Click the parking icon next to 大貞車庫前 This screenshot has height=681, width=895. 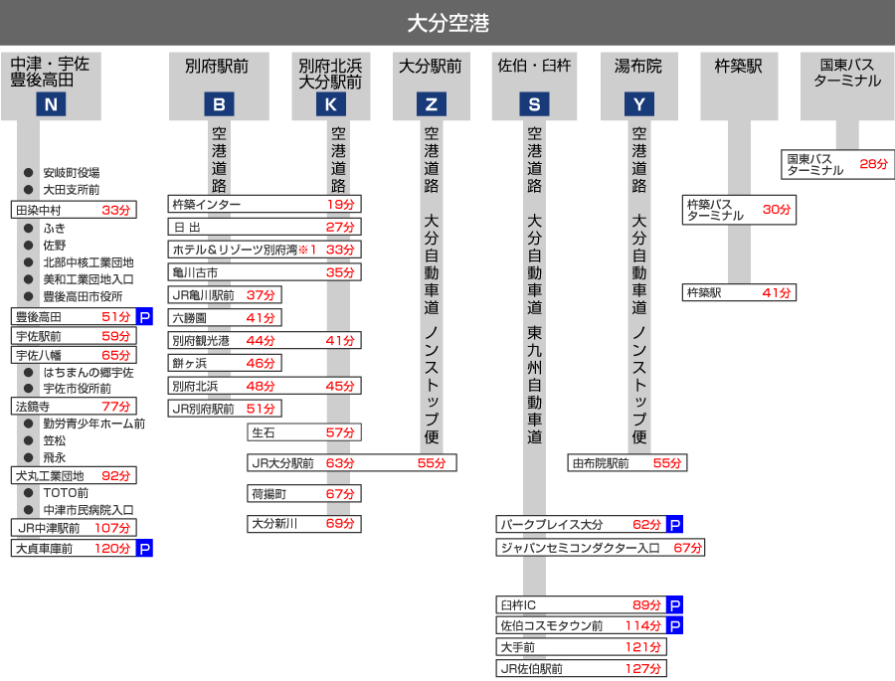click(145, 549)
